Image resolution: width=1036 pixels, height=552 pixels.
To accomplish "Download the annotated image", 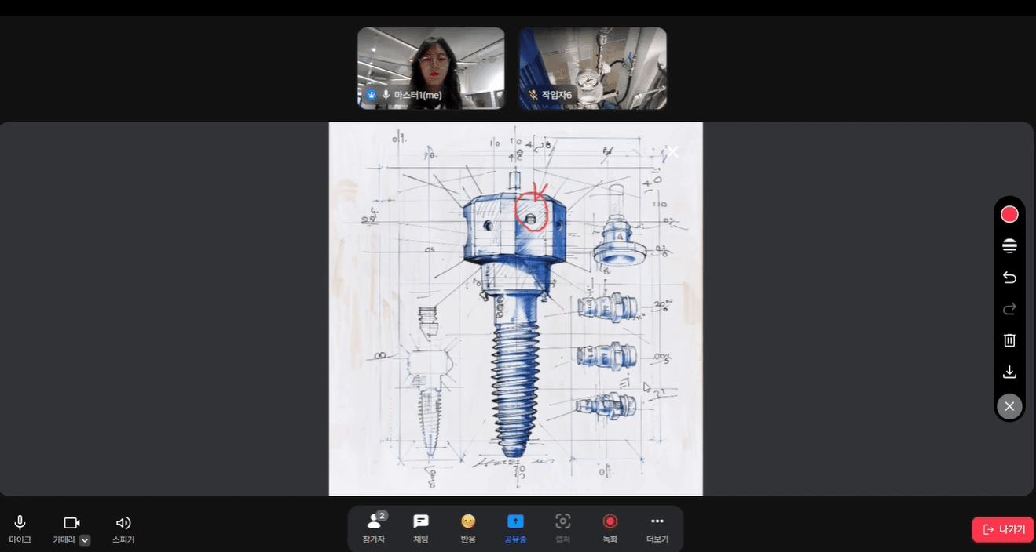I will 1009,372.
